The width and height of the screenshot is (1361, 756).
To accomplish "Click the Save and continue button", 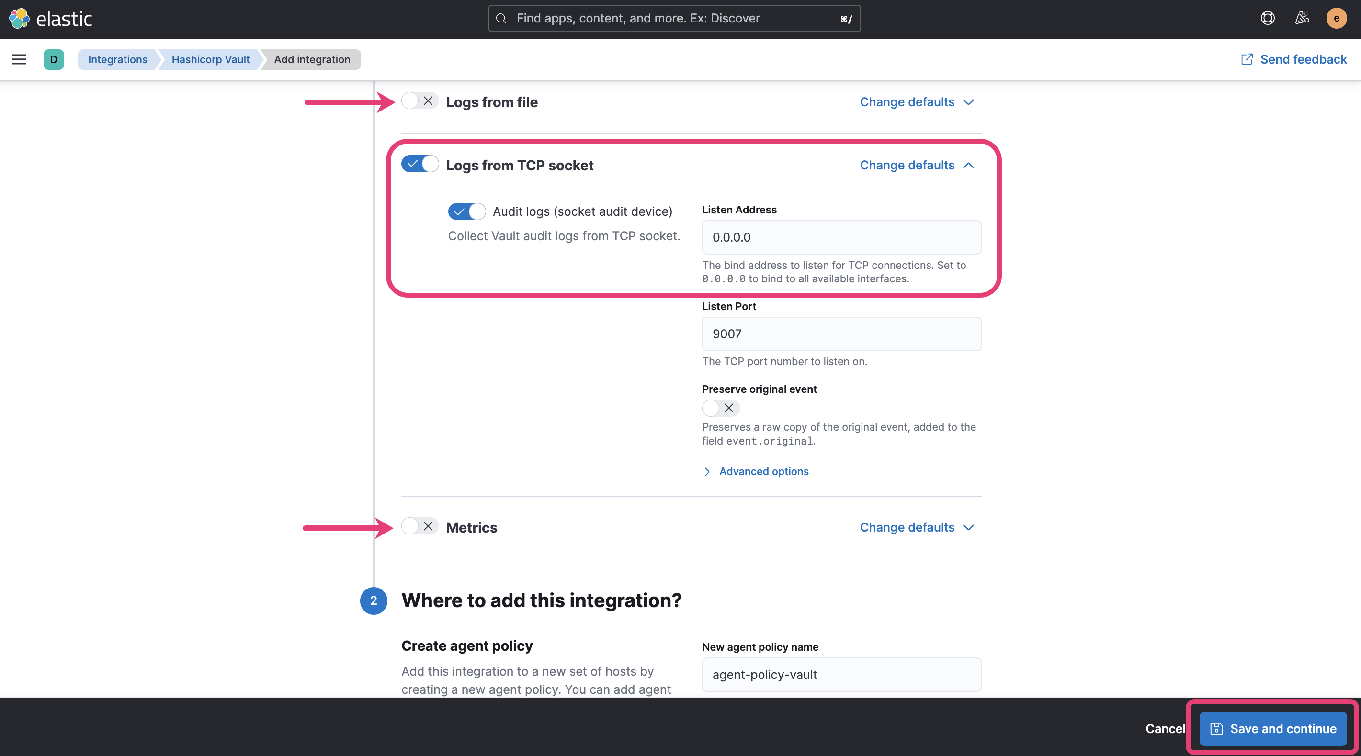I will (1273, 728).
